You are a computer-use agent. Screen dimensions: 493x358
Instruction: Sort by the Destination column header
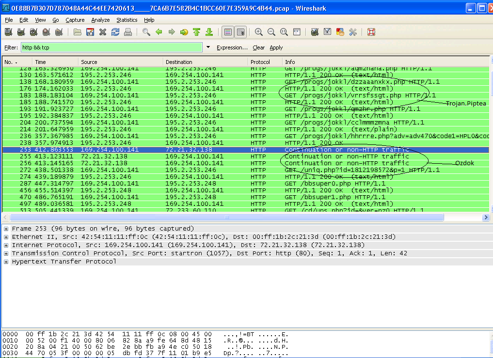tap(206, 62)
